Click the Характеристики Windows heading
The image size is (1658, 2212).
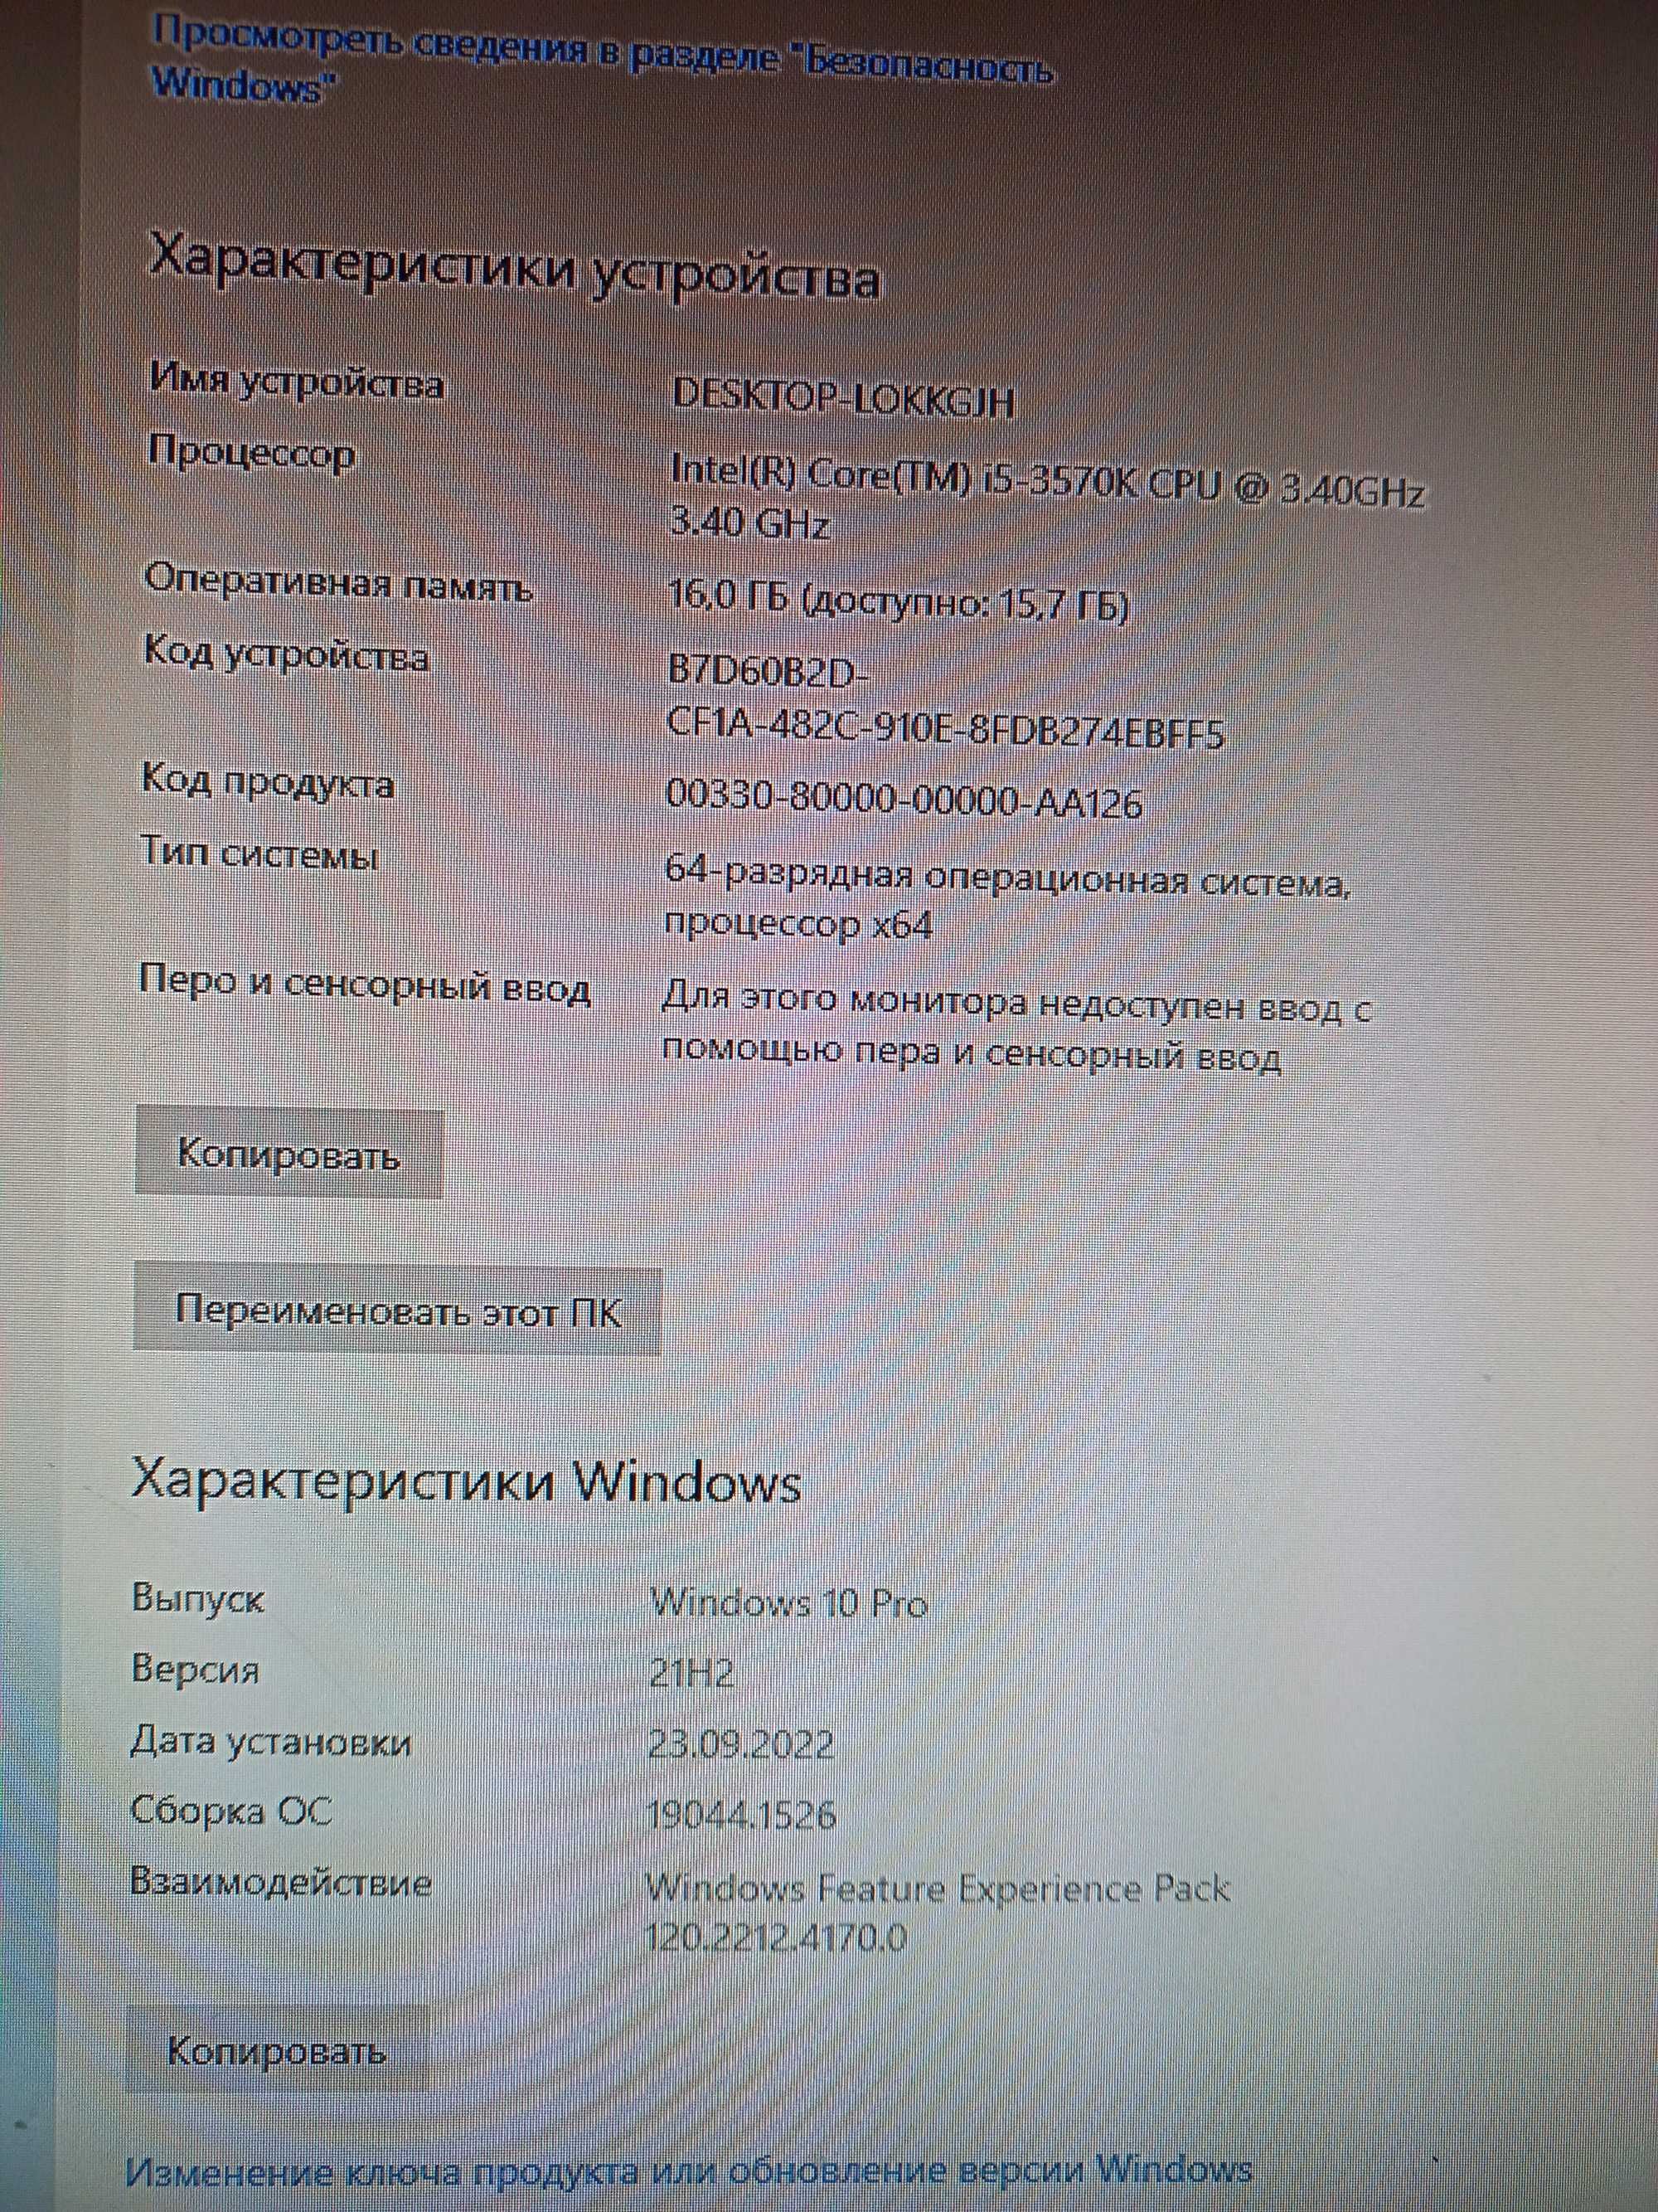[467, 1483]
